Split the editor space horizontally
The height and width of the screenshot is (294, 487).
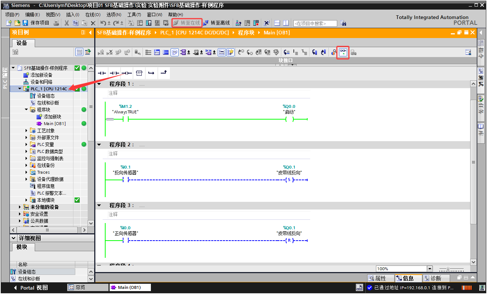[x=277, y=23]
